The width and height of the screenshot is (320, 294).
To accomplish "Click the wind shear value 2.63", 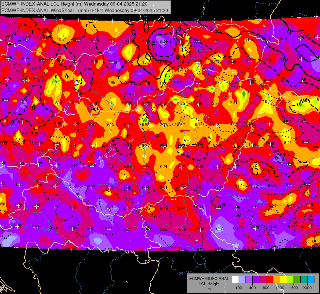I will point(215,82).
